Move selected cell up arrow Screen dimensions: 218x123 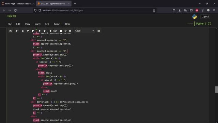(40, 31)
